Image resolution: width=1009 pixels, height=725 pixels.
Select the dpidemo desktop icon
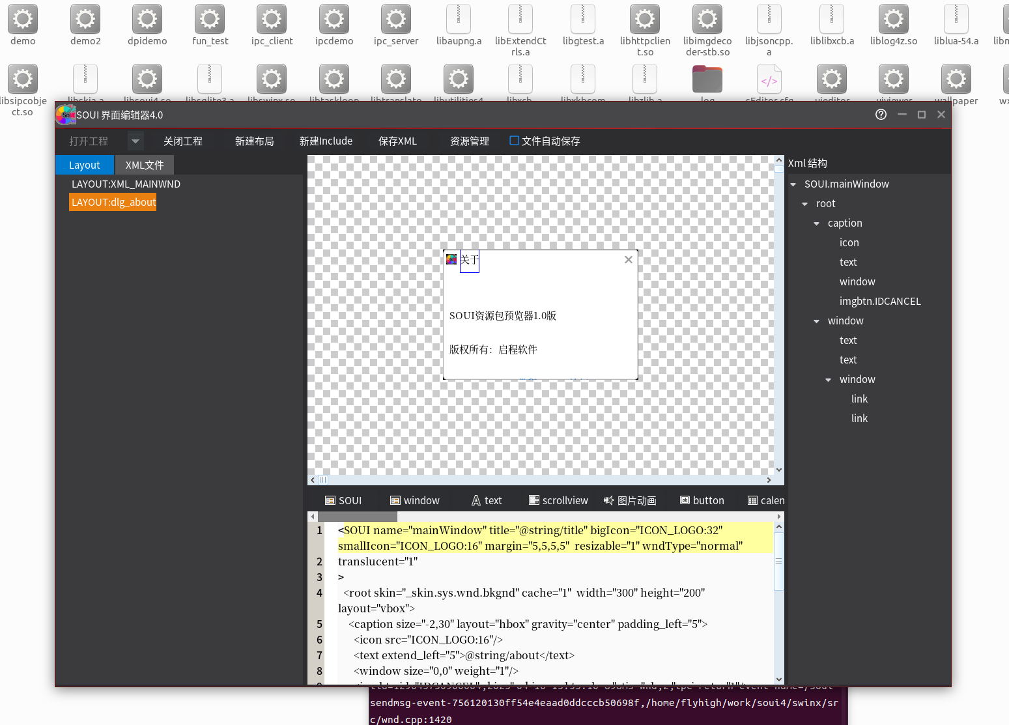point(147,19)
